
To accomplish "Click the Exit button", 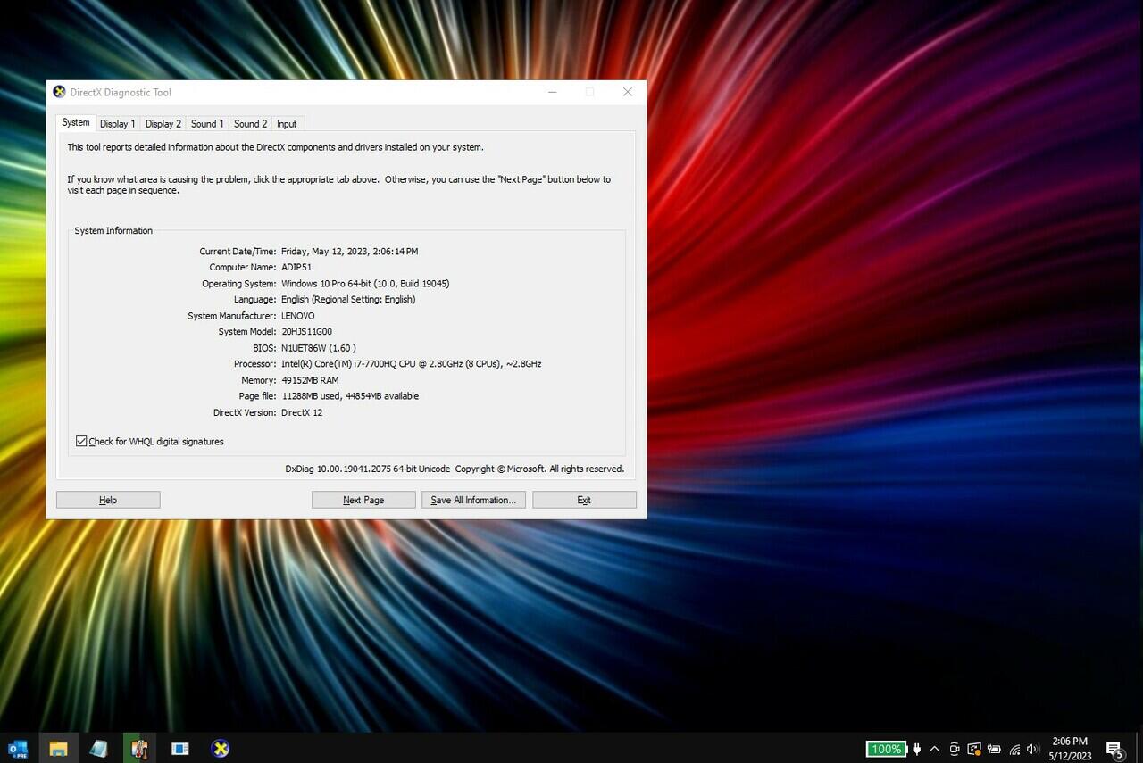I will pyautogui.click(x=584, y=500).
